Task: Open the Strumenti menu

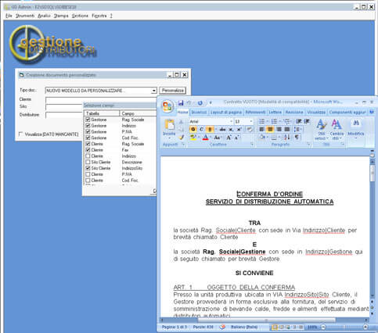Action: [x=25, y=16]
